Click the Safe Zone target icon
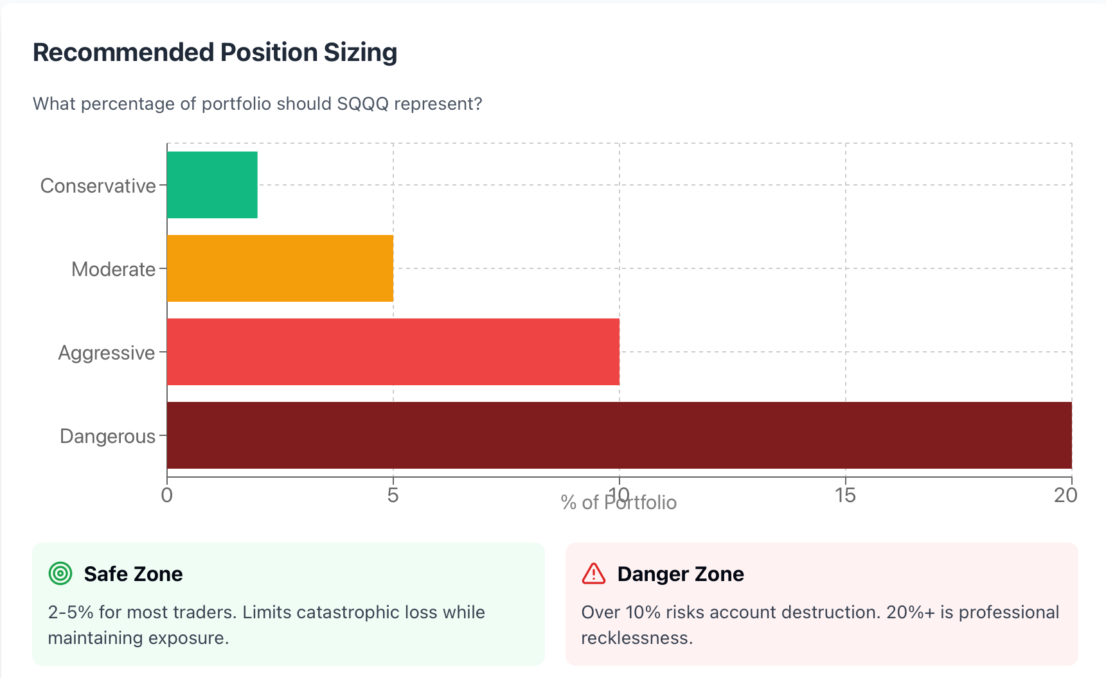This screenshot has height=678, width=1106. (60, 573)
